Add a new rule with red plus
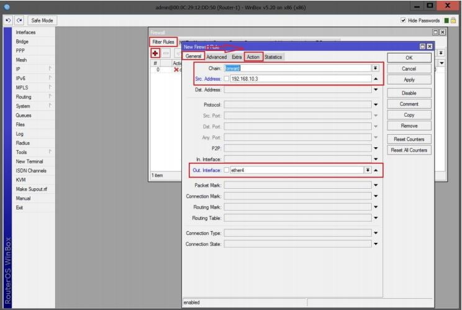 click(x=156, y=53)
